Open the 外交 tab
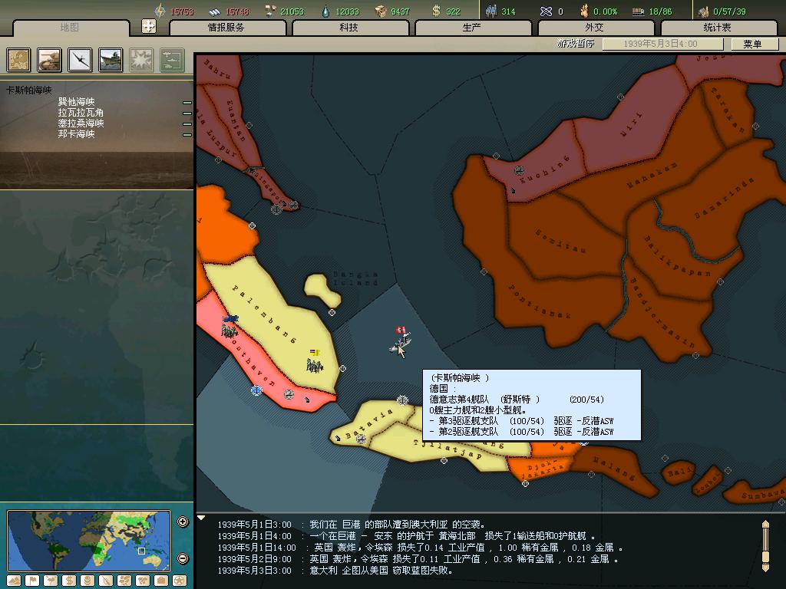This screenshot has height=589, width=786. (x=595, y=28)
